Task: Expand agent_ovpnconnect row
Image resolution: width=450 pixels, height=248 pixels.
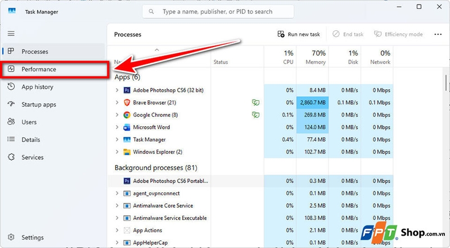Action: (117, 194)
